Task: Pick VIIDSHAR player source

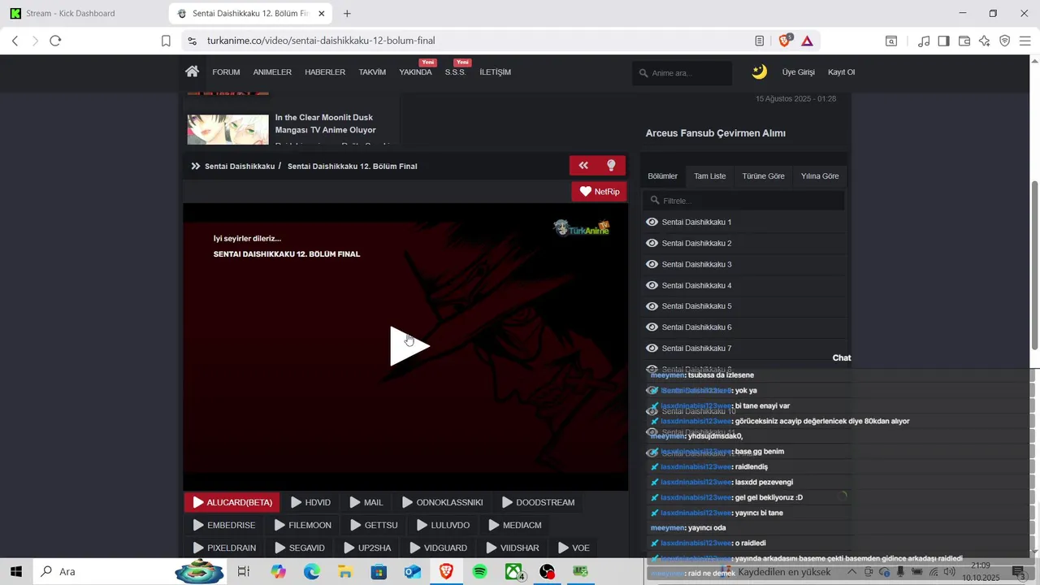Action: coord(513,548)
